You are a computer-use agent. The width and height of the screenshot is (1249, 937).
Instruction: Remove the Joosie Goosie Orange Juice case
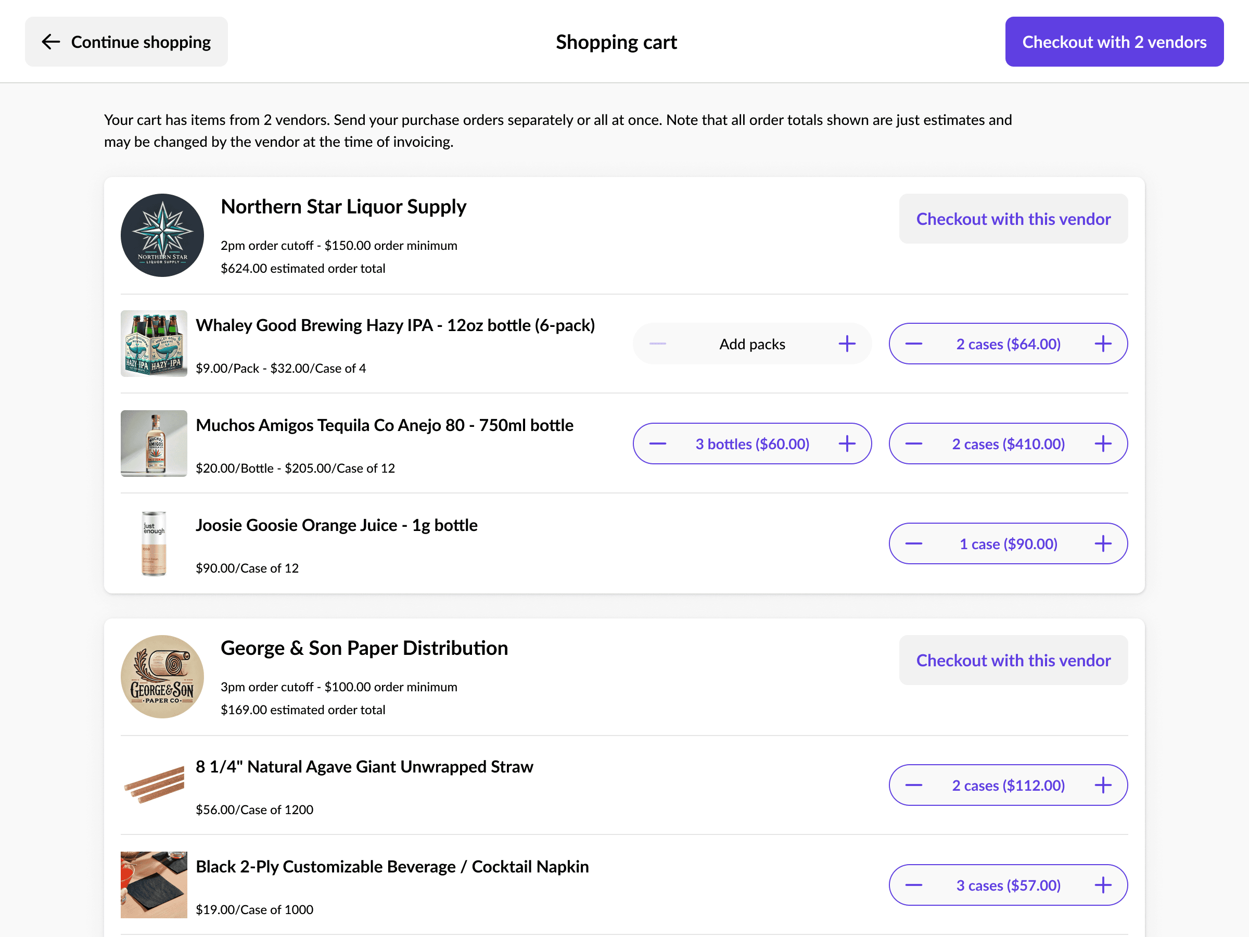(914, 543)
